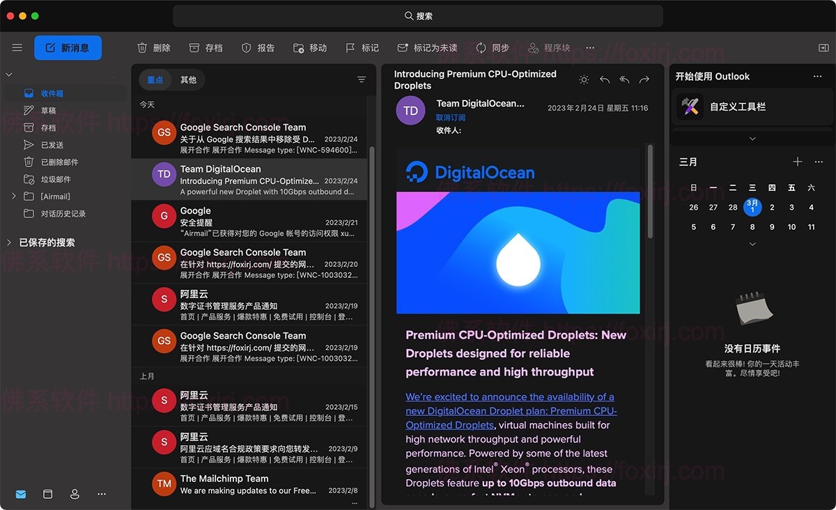Image resolution: width=836 pixels, height=510 pixels.
Task: Toggle the reading pane layout icon top right
Action: click(x=824, y=47)
